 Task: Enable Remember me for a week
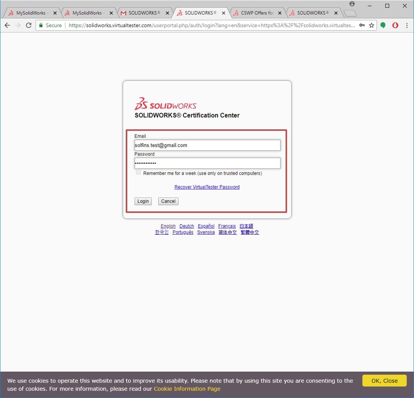click(138, 172)
